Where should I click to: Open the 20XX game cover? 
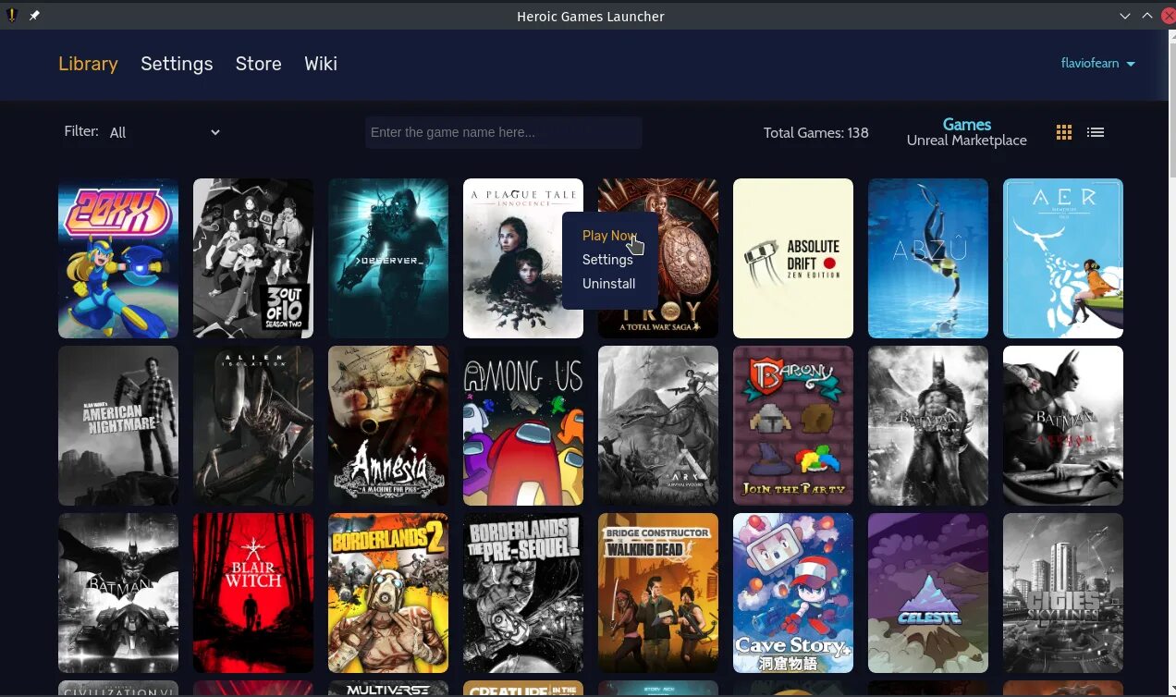pos(118,258)
